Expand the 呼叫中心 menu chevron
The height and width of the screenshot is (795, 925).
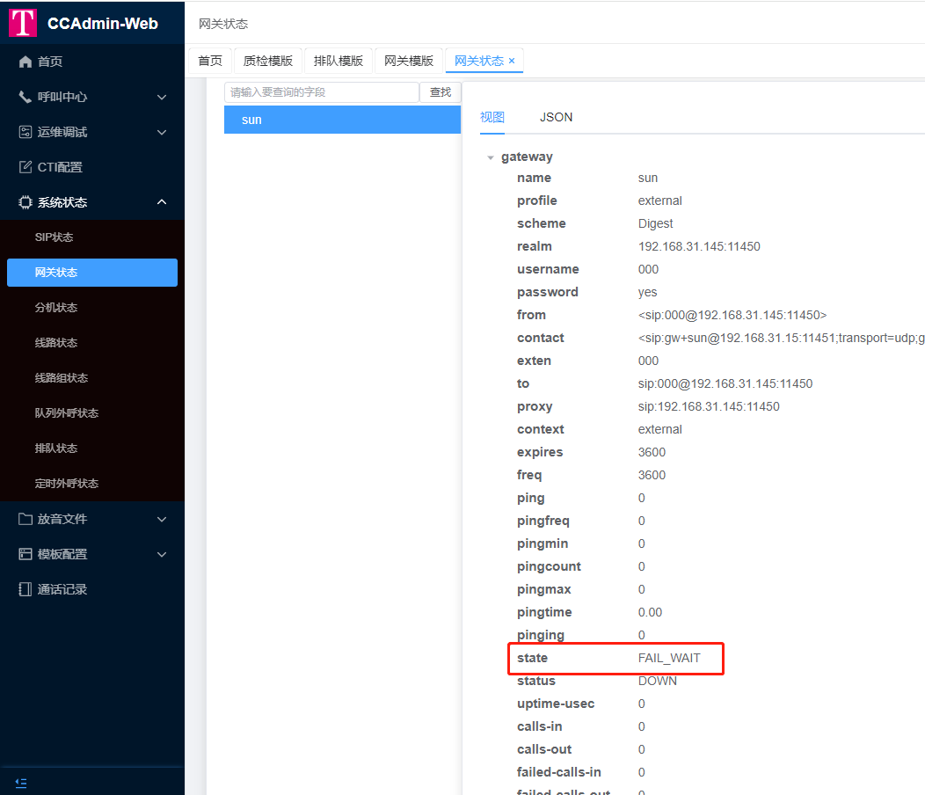tap(162, 97)
